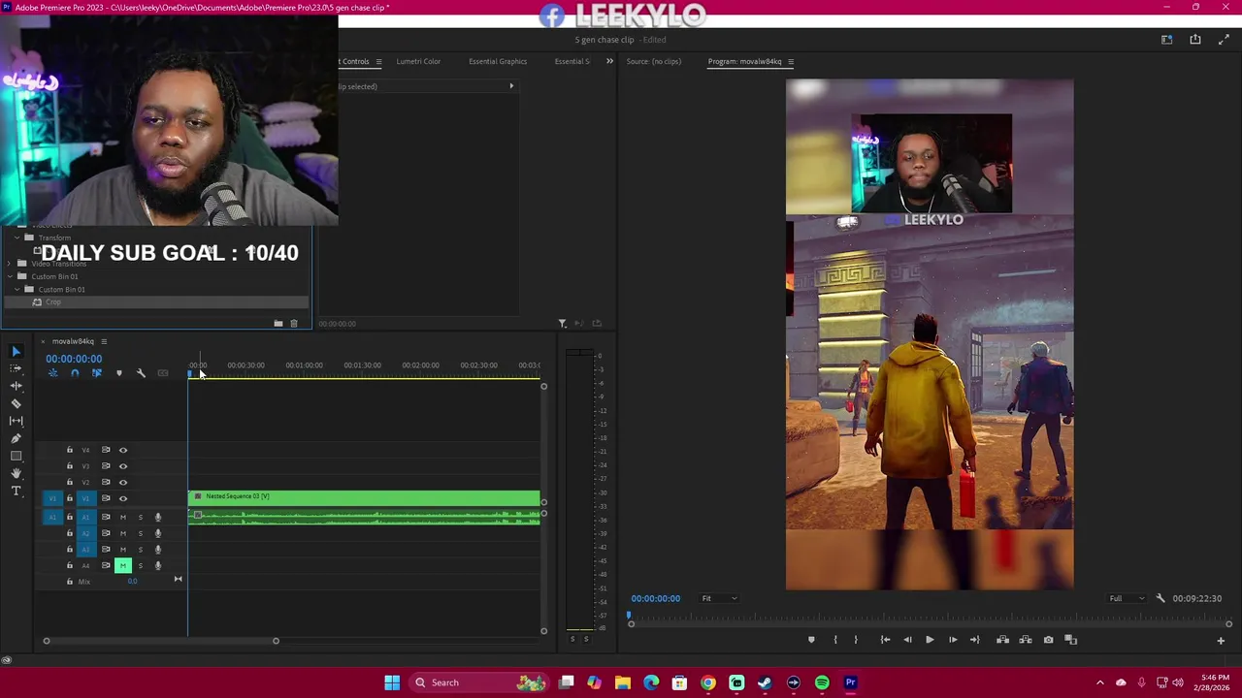The image size is (1242, 698).
Task: Click the Program Monitor playhead scrubber
Action: click(x=629, y=615)
